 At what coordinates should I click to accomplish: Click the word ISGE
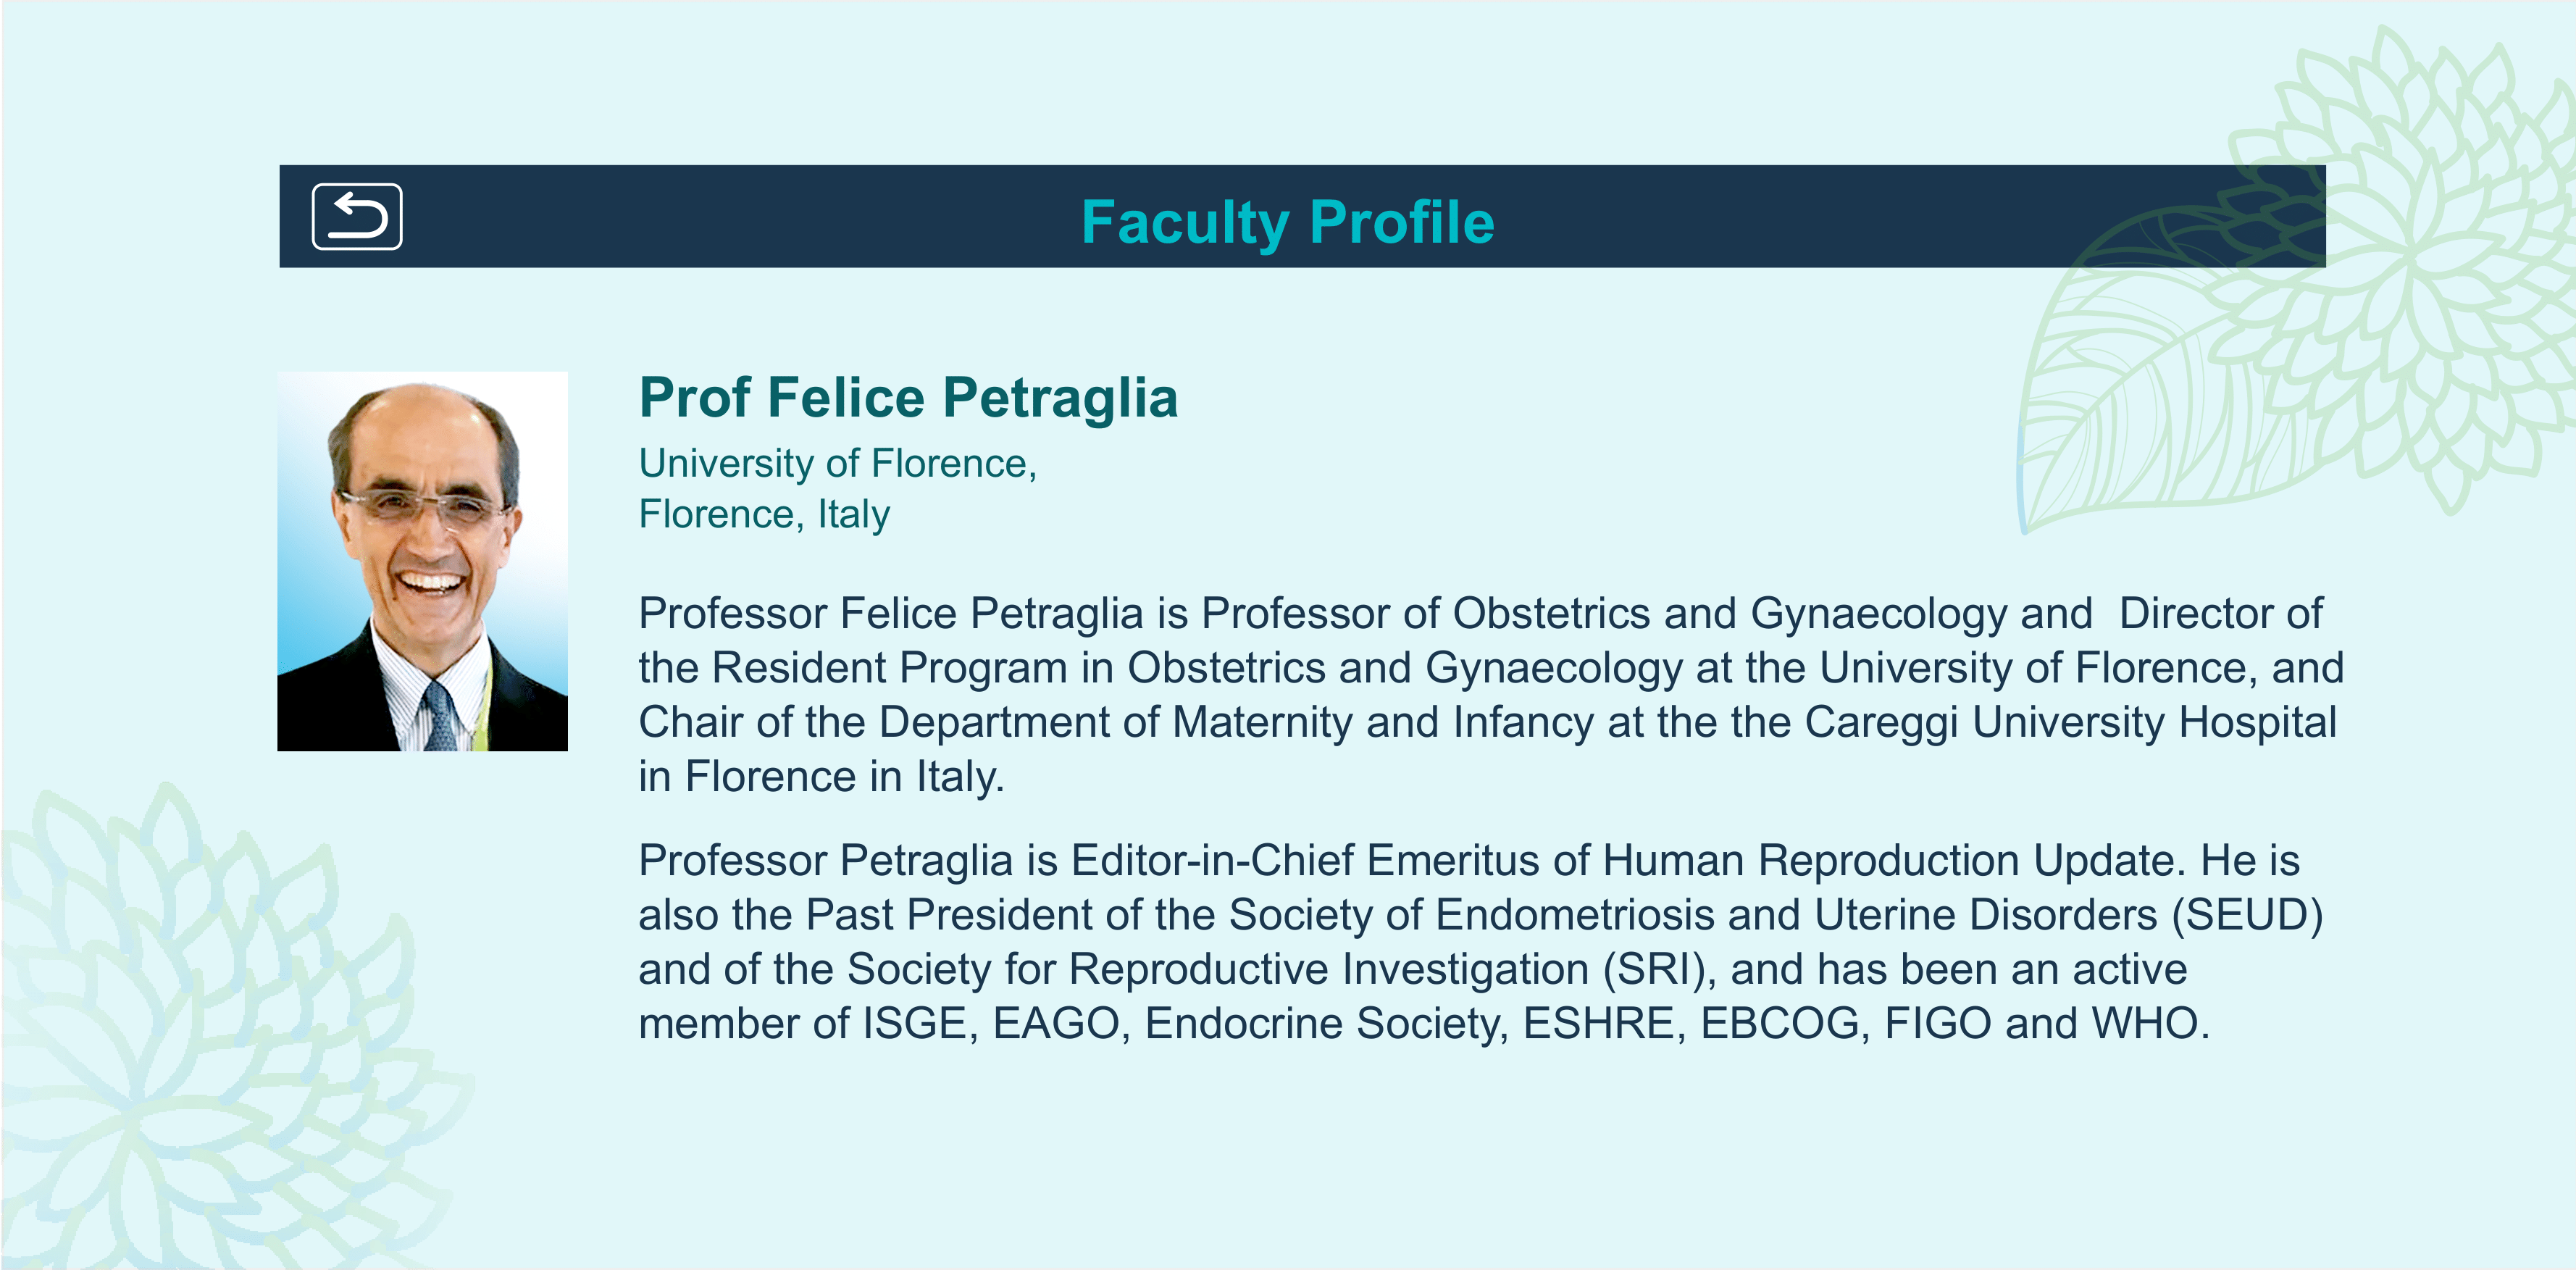click(914, 1023)
